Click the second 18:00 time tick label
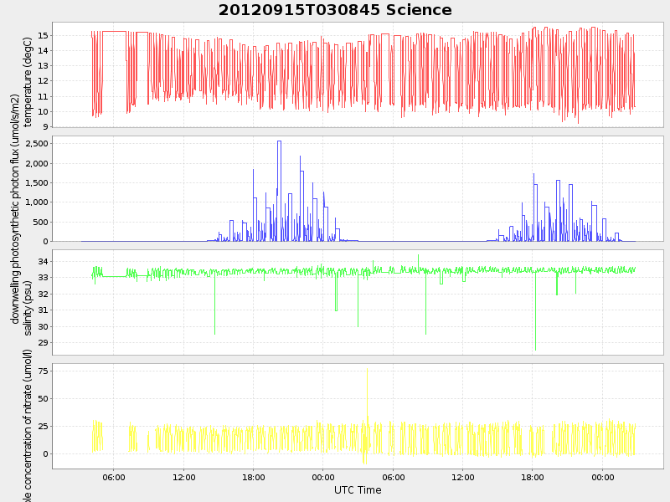This screenshot has height=502, width=670. click(533, 477)
